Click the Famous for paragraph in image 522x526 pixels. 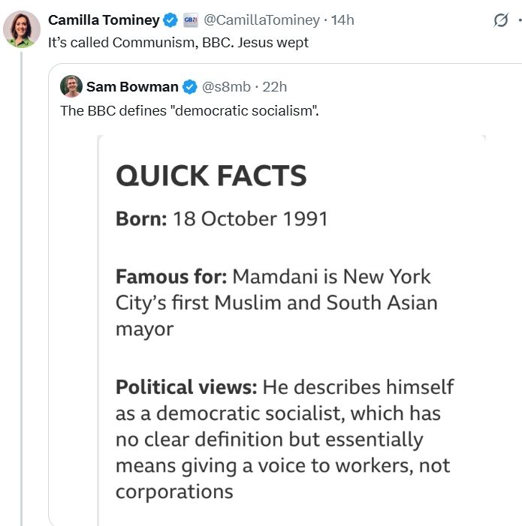276,302
